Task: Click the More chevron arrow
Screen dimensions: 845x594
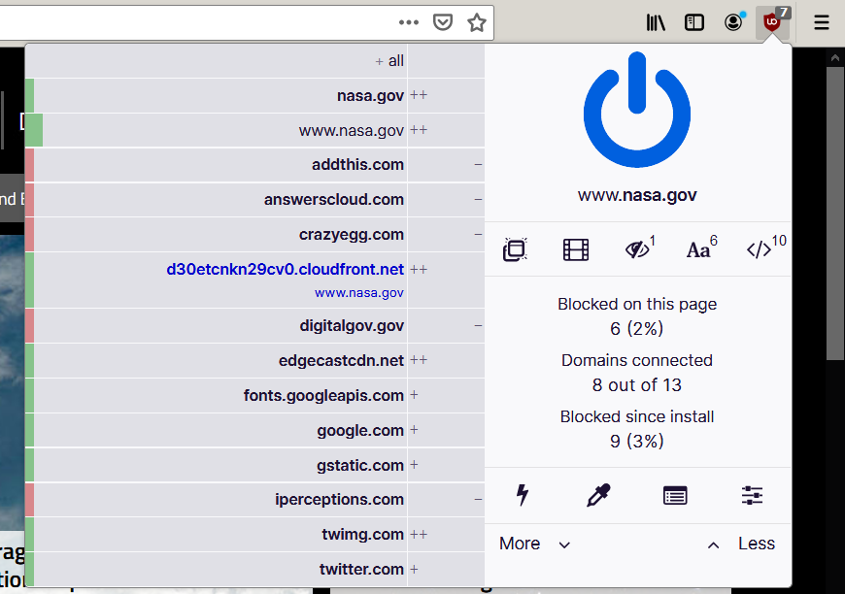Action: click(564, 545)
